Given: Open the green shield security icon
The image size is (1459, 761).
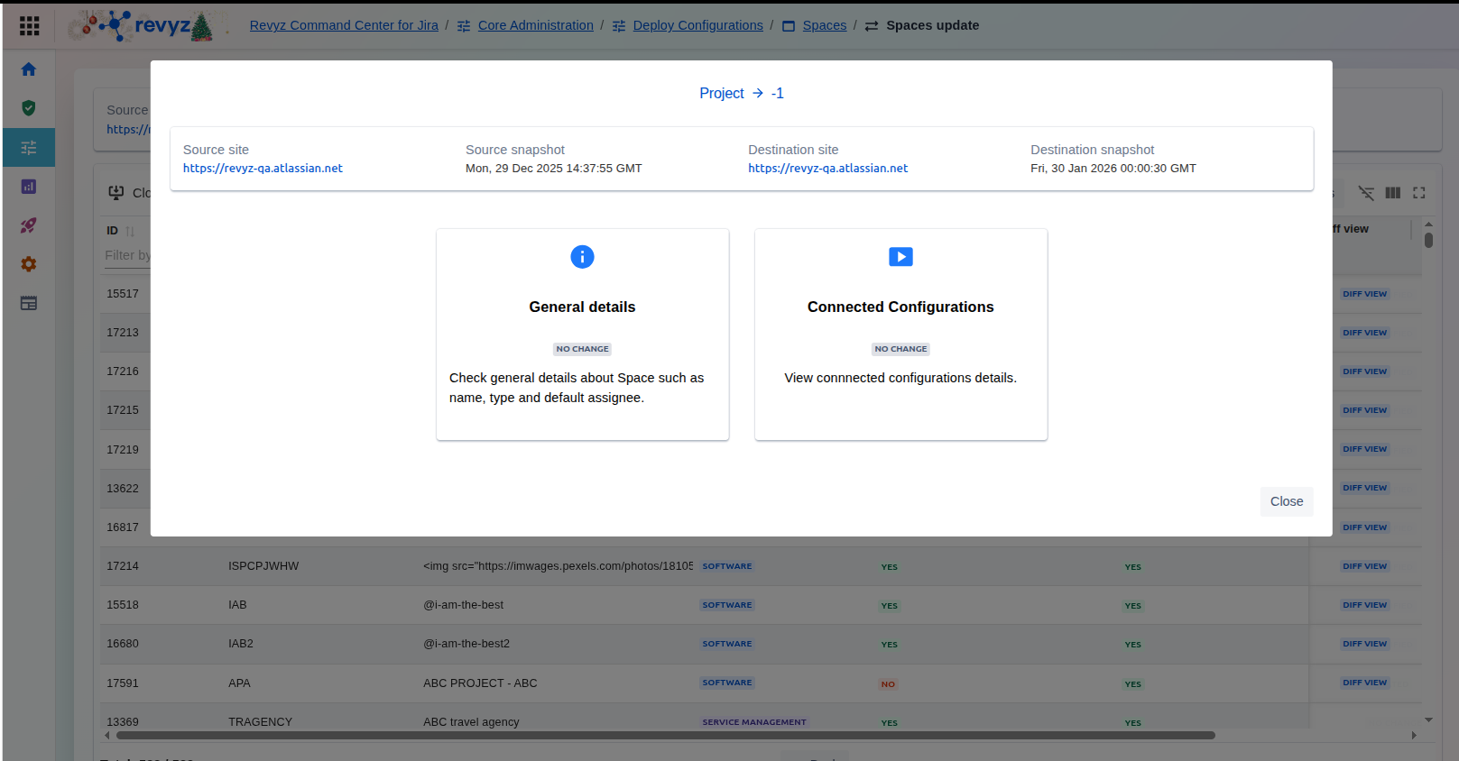Looking at the screenshot, I should coord(29,108).
